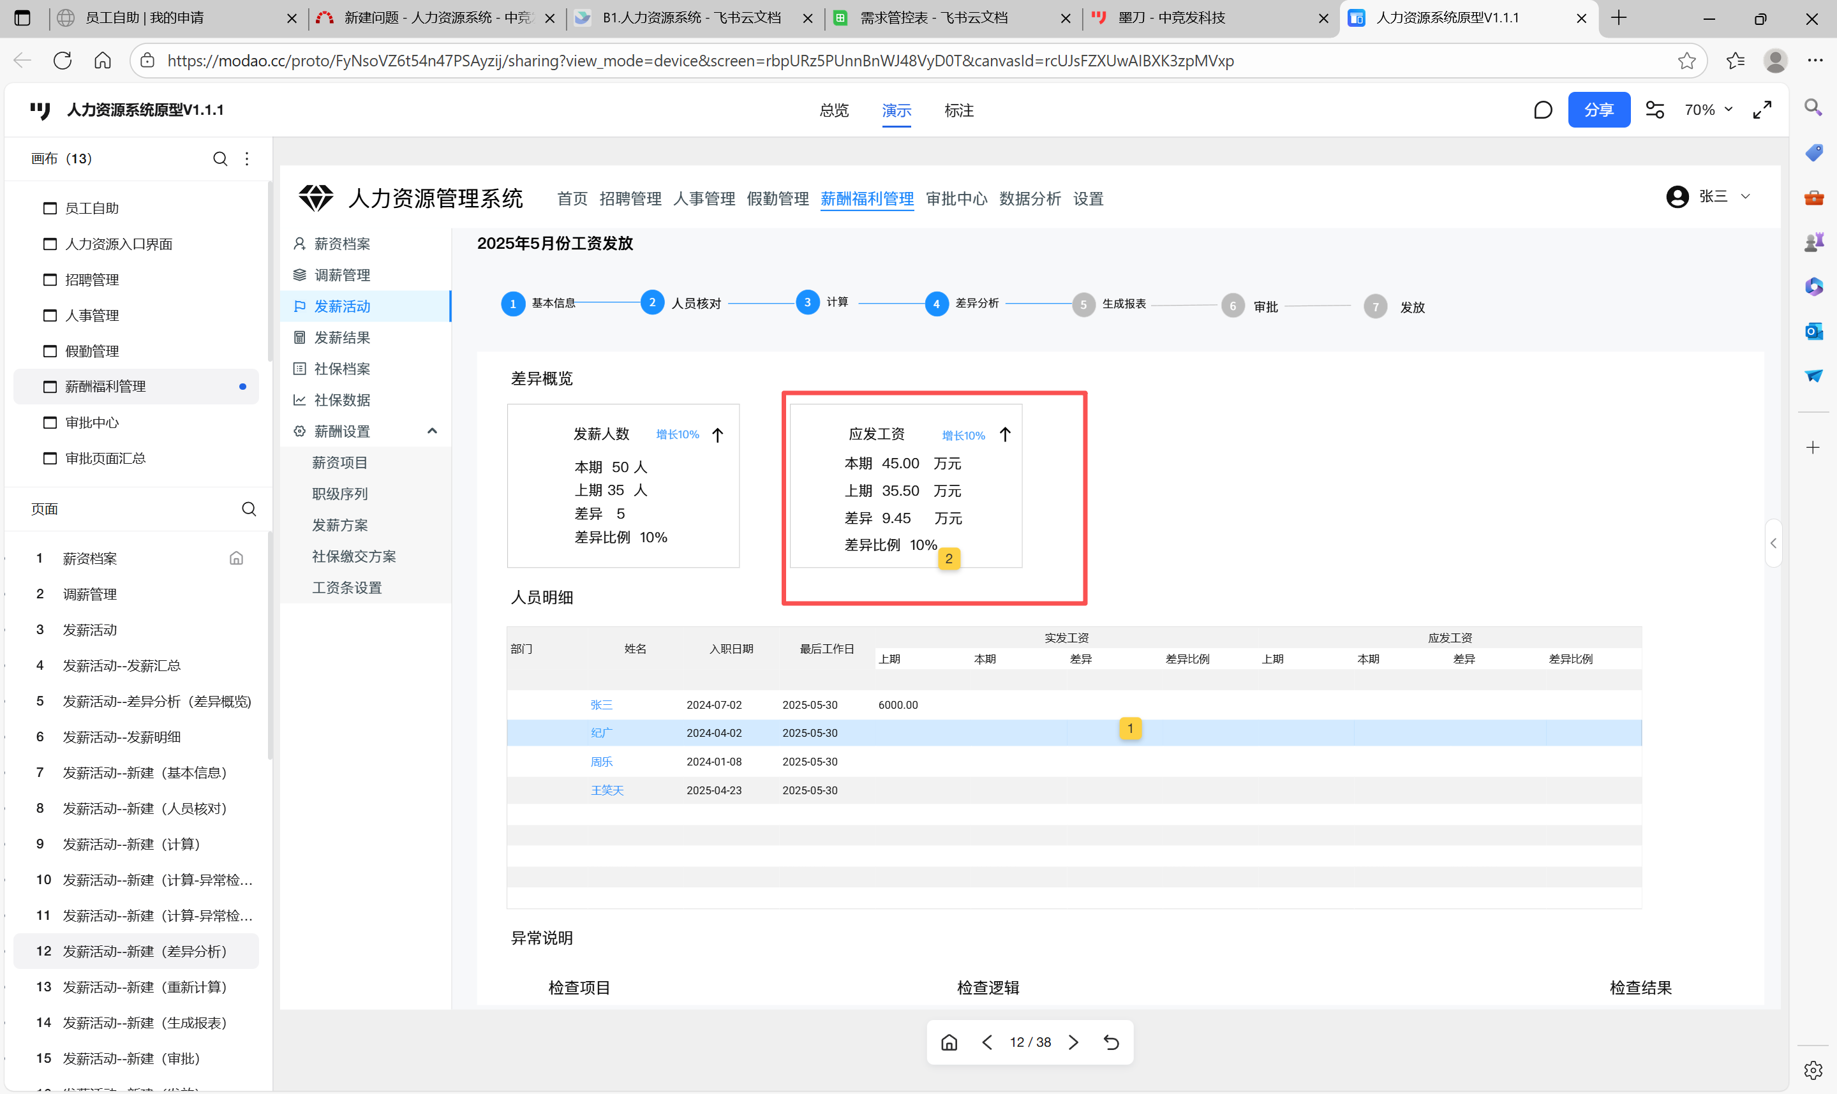Collapse the 薪酬设置 menu group

point(432,431)
